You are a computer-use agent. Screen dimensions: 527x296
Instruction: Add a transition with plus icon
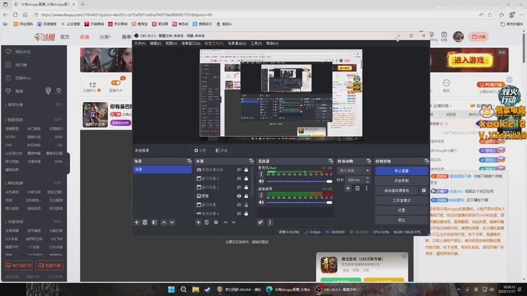(348, 188)
